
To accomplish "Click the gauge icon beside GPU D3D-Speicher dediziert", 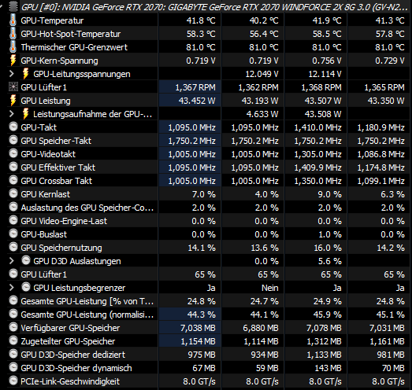I will (13, 354).
